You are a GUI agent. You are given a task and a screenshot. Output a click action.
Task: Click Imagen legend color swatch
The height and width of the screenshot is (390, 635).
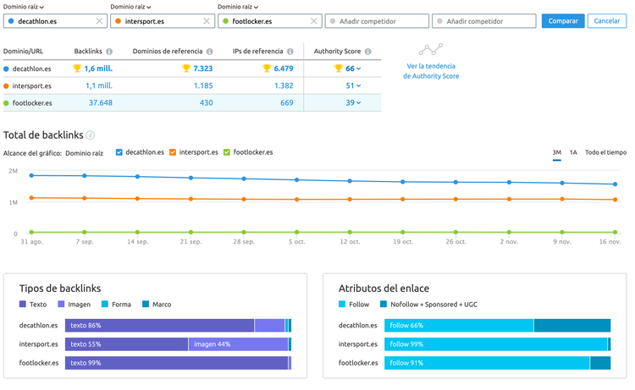pyautogui.click(x=61, y=304)
